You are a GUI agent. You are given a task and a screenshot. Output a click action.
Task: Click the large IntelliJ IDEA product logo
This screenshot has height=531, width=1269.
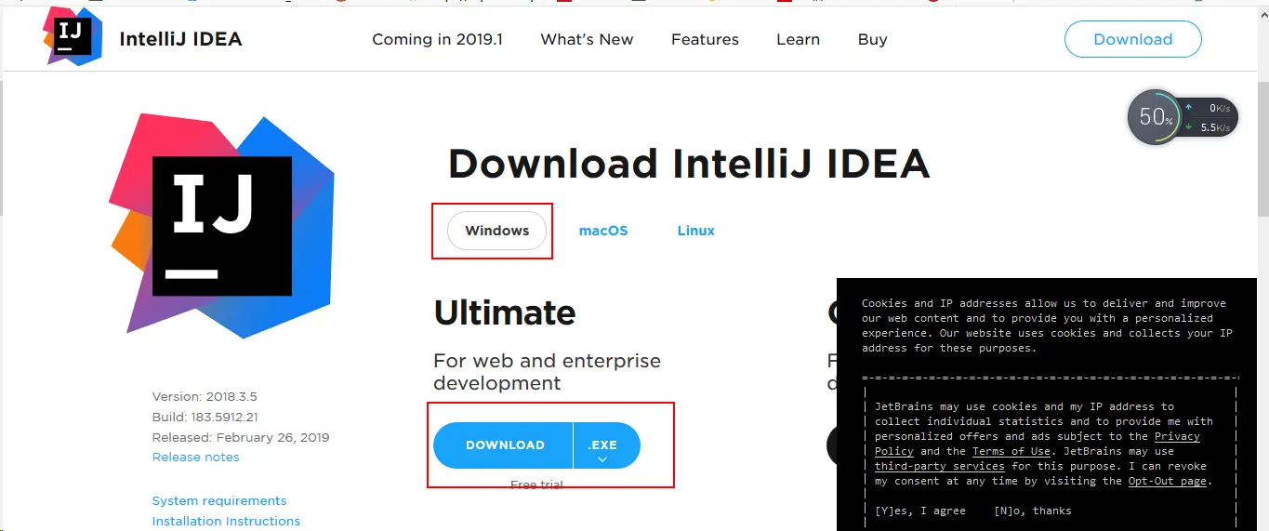point(221,224)
